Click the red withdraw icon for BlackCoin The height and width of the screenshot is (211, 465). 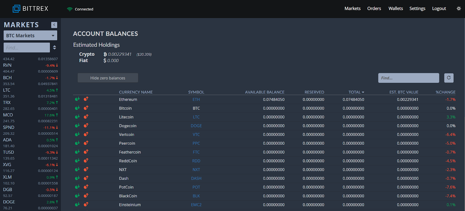86,196
